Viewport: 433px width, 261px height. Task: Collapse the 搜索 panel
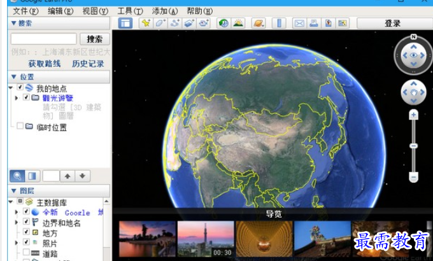tap(13, 23)
